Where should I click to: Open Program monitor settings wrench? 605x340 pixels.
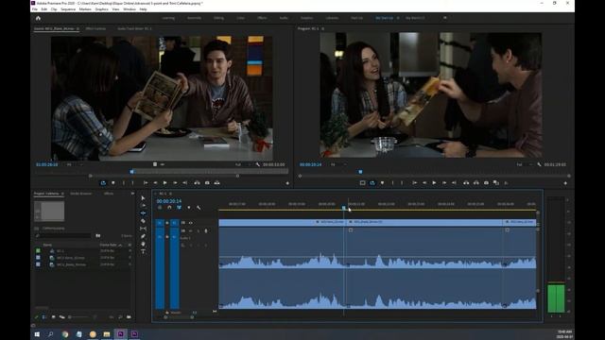539,164
